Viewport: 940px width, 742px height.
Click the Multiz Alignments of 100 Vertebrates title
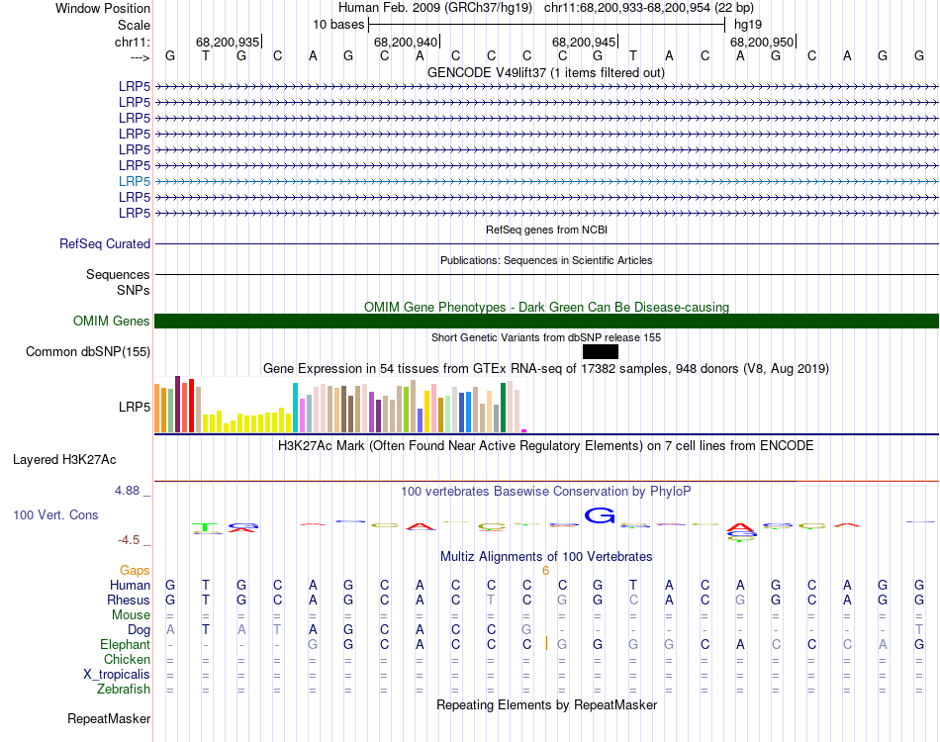[546, 556]
